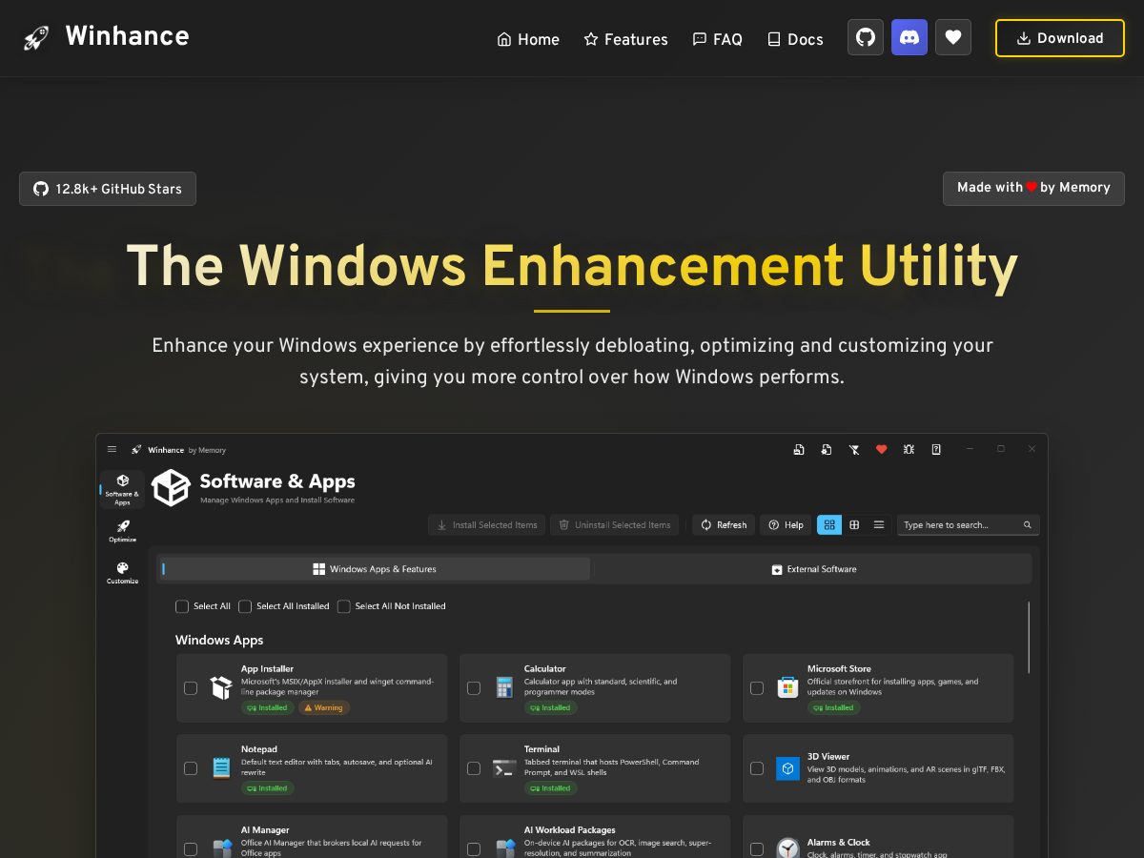Click the AI Workload Packages card title
The image size is (1144, 858).
tap(570, 830)
